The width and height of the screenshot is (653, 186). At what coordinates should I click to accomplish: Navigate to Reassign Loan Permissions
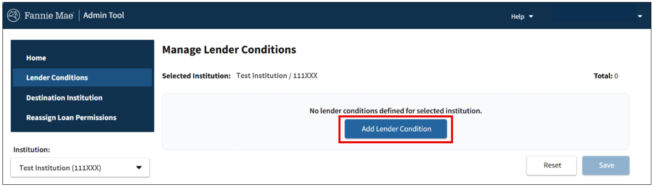pos(71,117)
